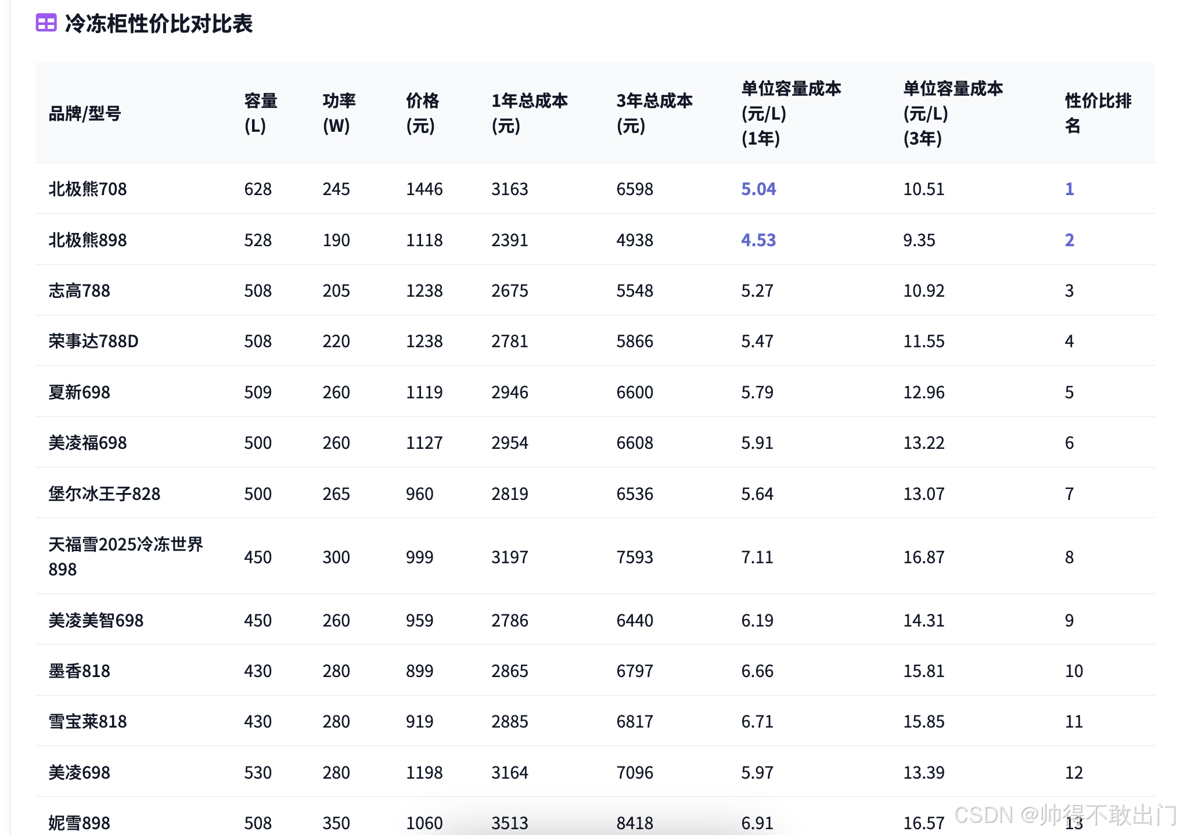1180x835 pixels.
Task: Click the 冷冻柜性价比对比表 heading
Action: point(159,24)
